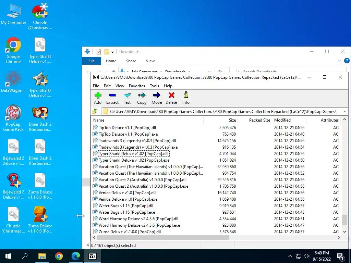Sort the file list by the Size column
Viewport: 351px width, 263px height.
pos(220,120)
